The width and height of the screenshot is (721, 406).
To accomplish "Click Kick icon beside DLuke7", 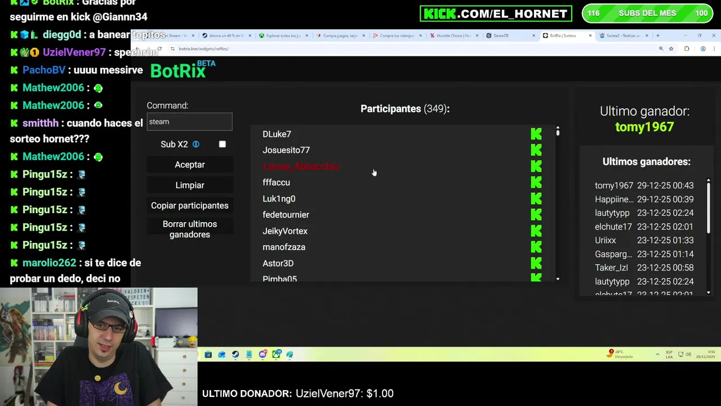I will 536,134.
